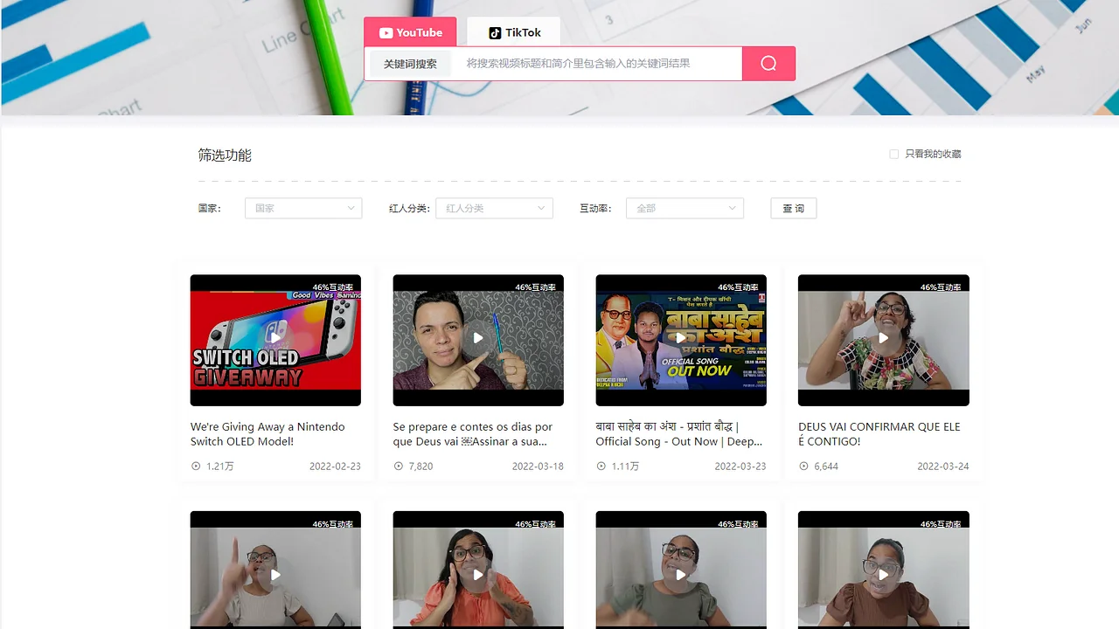
Task: Play the 'बाबा साहेब का अंश' official song video
Action: pos(681,340)
